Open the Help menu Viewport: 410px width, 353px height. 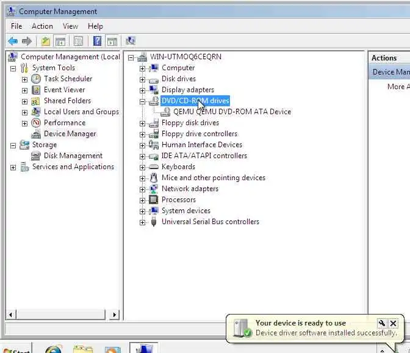[95, 26]
